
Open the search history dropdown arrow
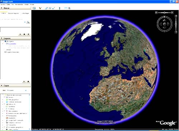[25, 22]
